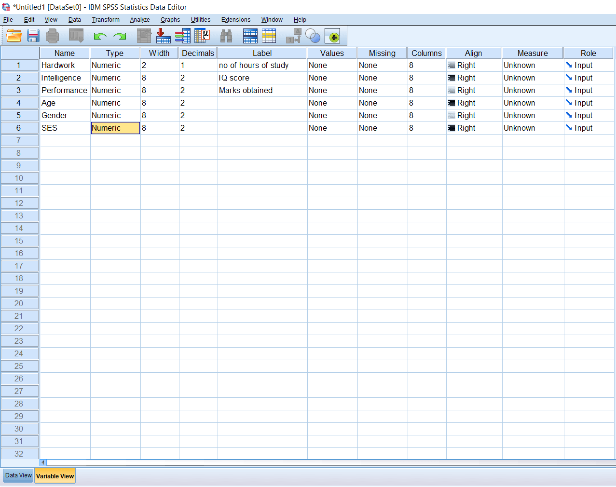Select the Role cell for Gender
The width and height of the screenshot is (616, 487).
tap(588, 115)
